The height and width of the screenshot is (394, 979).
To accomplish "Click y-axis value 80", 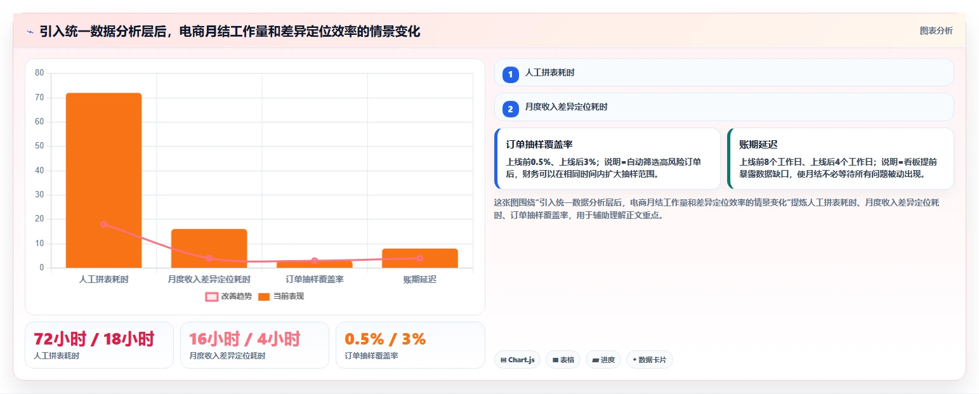I will click(x=39, y=73).
